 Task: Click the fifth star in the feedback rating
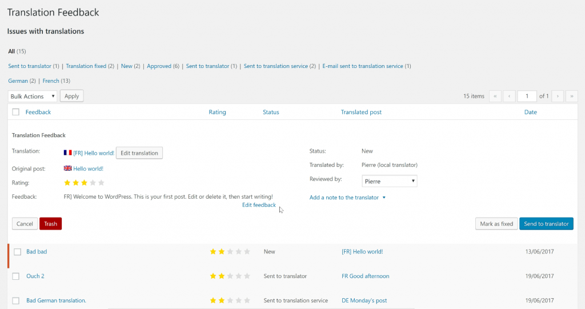tap(101, 183)
